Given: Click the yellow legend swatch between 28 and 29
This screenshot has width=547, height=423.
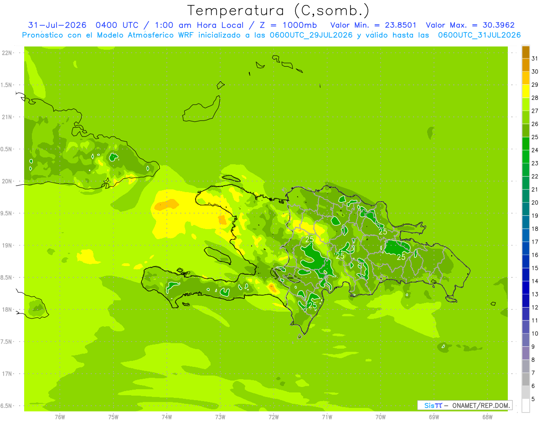Looking at the screenshot, I should pyautogui.click(x=526, y=91).
